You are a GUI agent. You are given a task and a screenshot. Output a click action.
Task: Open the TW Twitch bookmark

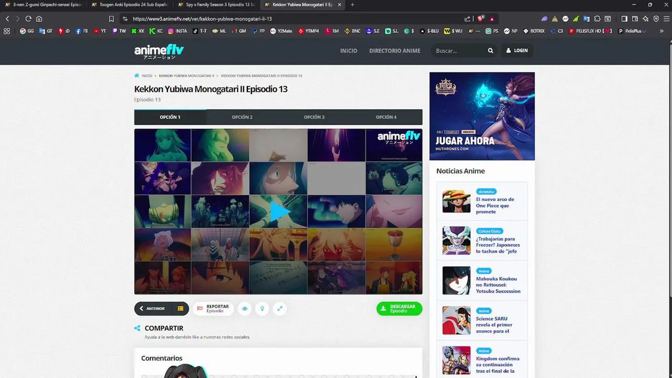point(119,31)
